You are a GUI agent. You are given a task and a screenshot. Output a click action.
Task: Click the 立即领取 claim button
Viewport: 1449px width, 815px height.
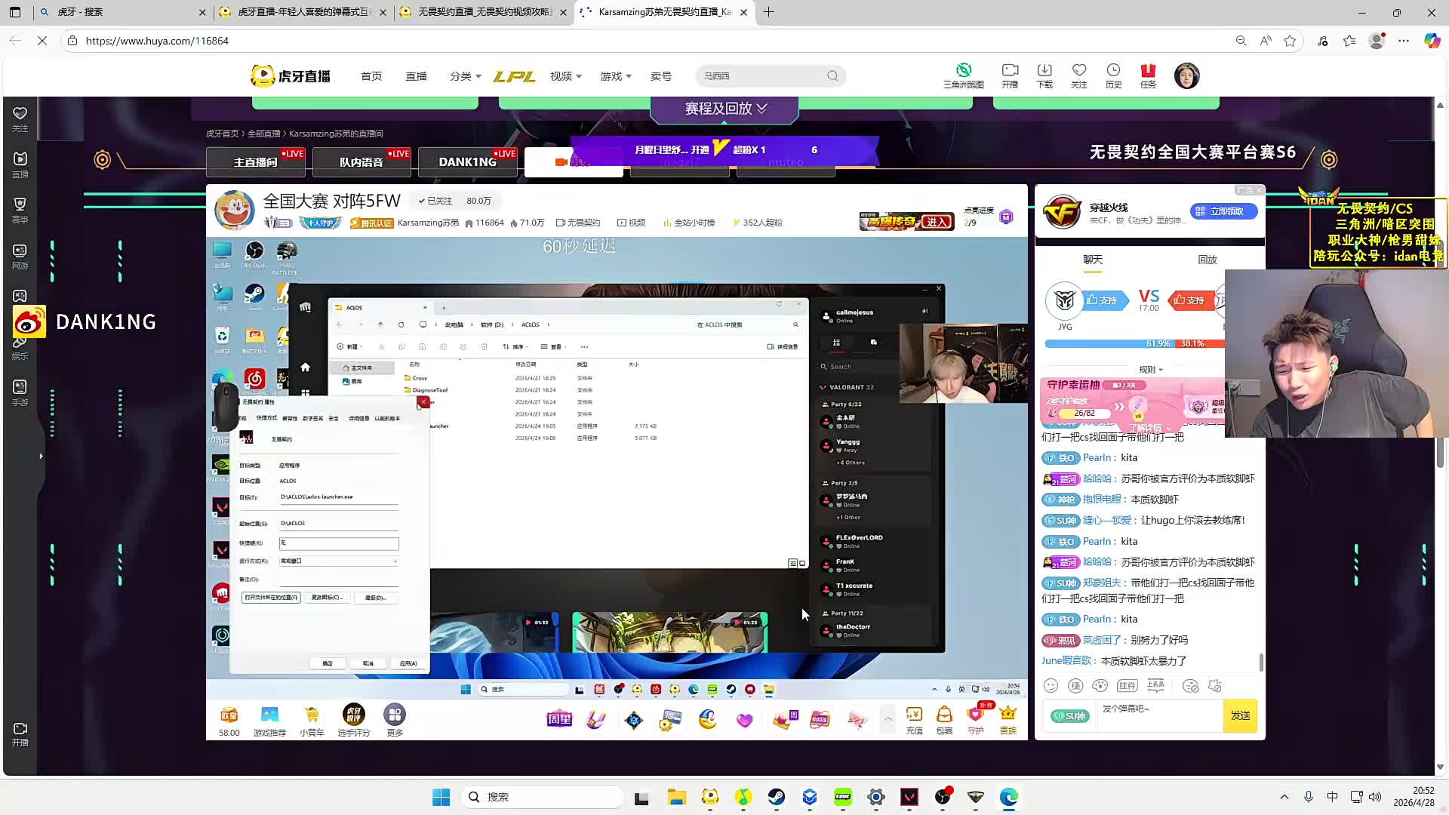coord(1223,211)
